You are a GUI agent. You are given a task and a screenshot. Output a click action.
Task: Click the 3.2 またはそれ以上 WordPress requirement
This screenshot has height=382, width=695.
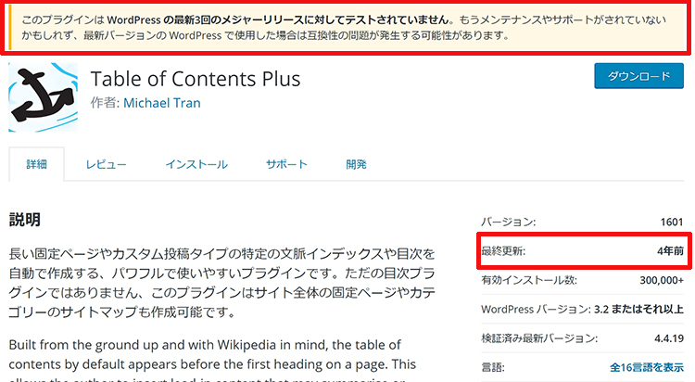click(x=638, y=310)
